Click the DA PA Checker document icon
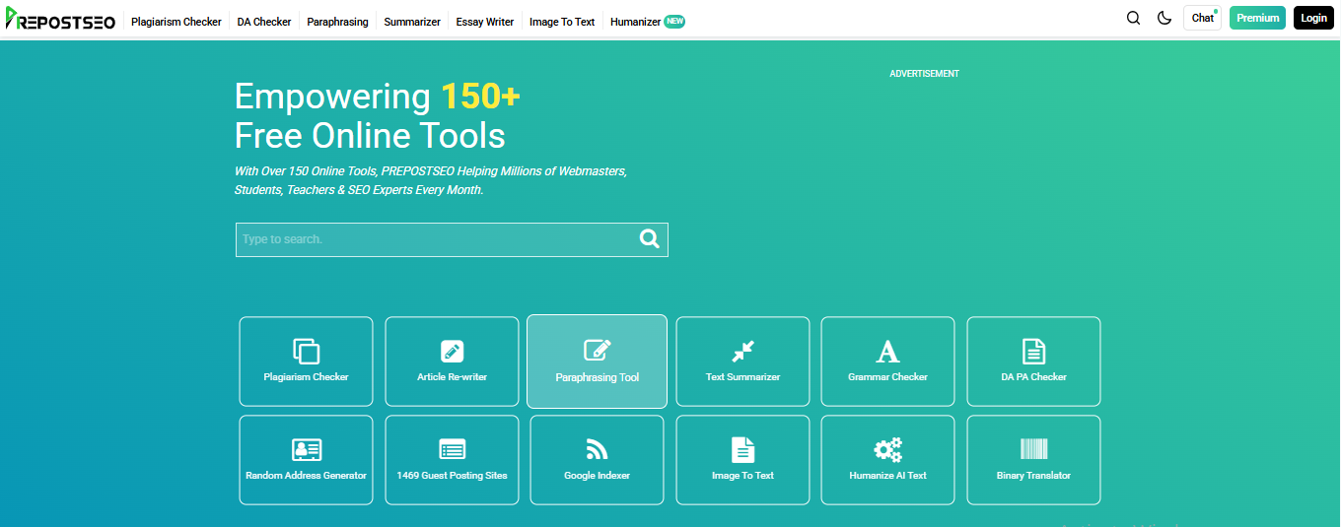The image size is (1341, 527). [1033, 351]
